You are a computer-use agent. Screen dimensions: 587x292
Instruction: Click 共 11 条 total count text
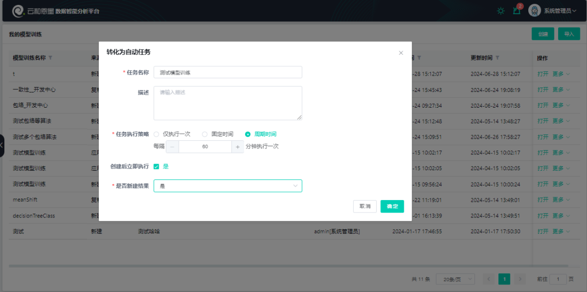coord(421,279)
